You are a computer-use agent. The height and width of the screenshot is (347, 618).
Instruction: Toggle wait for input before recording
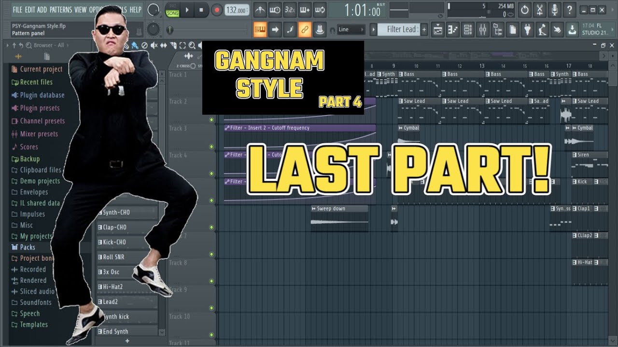click(275, 10)
